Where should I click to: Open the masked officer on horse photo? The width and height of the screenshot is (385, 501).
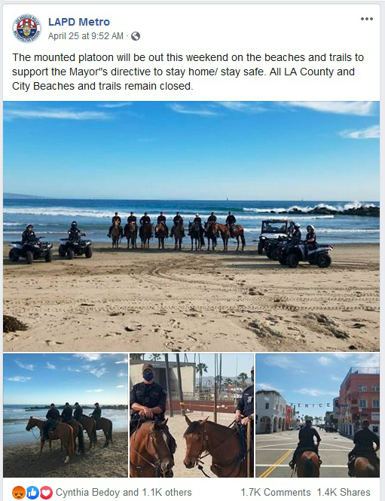click(191, 415)
